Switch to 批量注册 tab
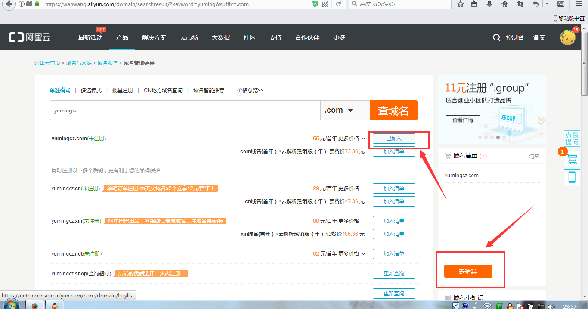Screen dimensions: 588x309 point(123,90)
